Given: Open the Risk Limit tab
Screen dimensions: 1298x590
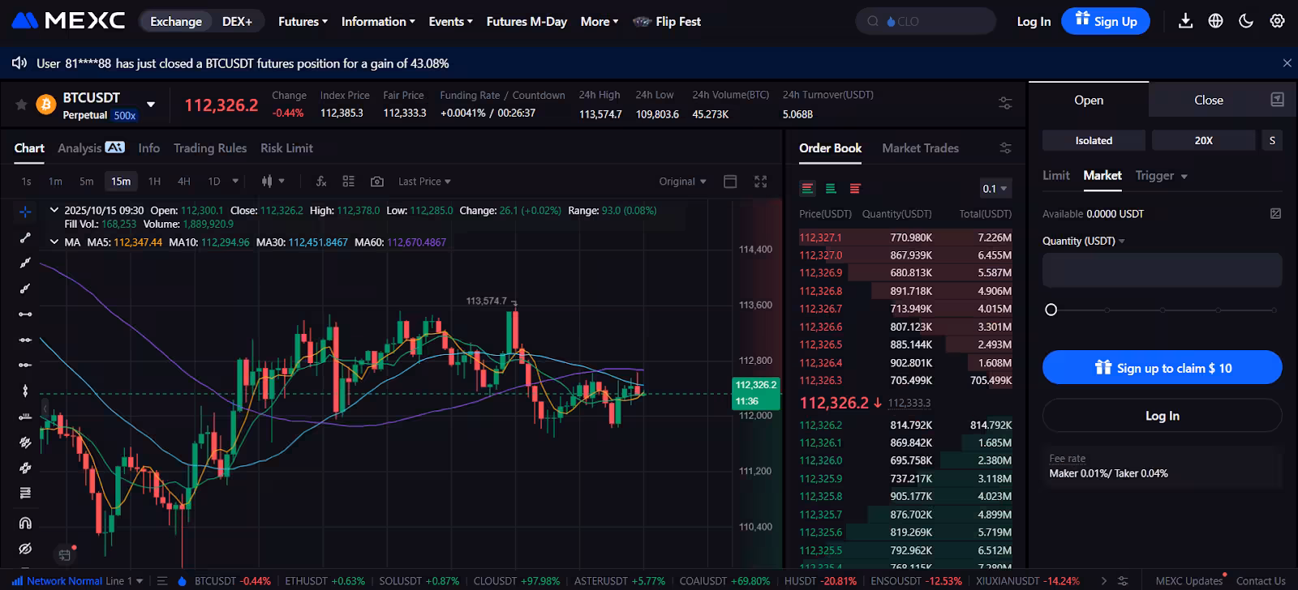Looking at the screenshot, I should [x=286, y=147].
